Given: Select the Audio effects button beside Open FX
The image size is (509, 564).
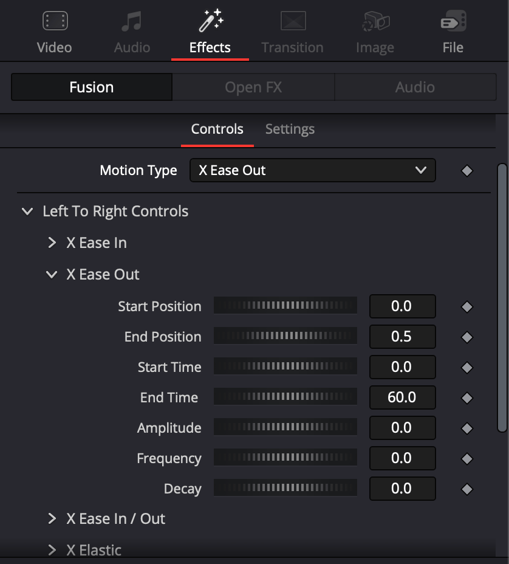Looking at the screenshot, I should coord(415,87).
